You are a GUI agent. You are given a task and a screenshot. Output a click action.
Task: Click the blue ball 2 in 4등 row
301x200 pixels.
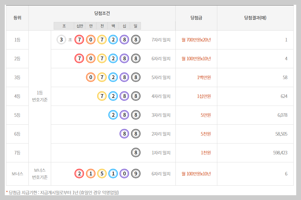point(113,96)
